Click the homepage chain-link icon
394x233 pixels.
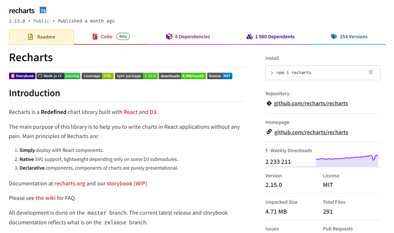(x=269, y=132)
